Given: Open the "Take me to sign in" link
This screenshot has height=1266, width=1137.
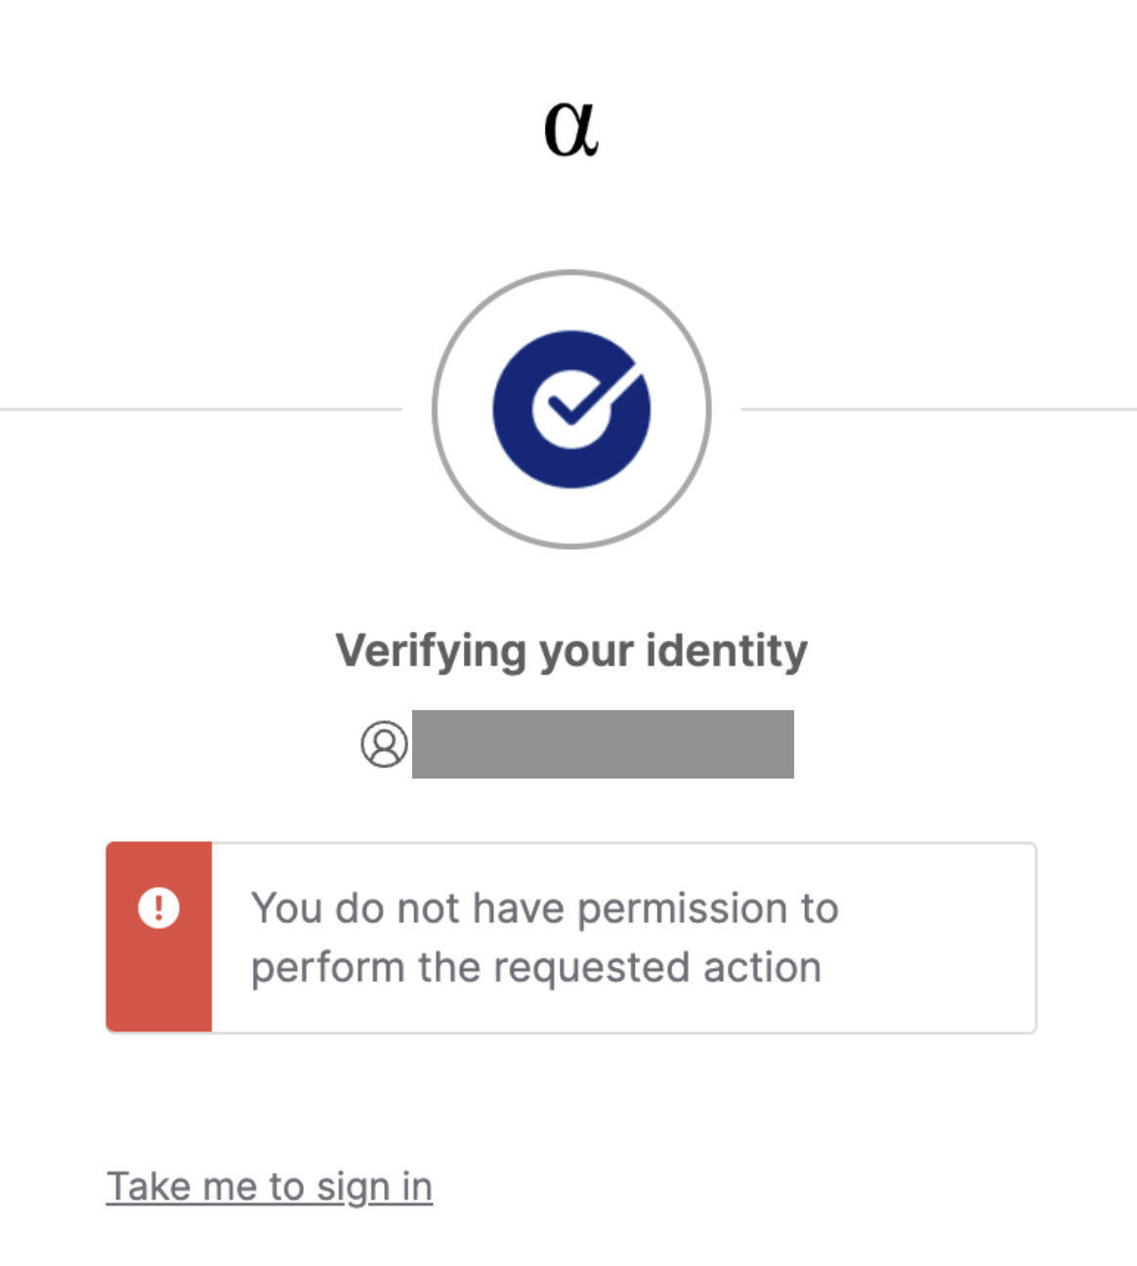Looking at the screenshot, I should pyautogui.click(x=269, y=1187).
